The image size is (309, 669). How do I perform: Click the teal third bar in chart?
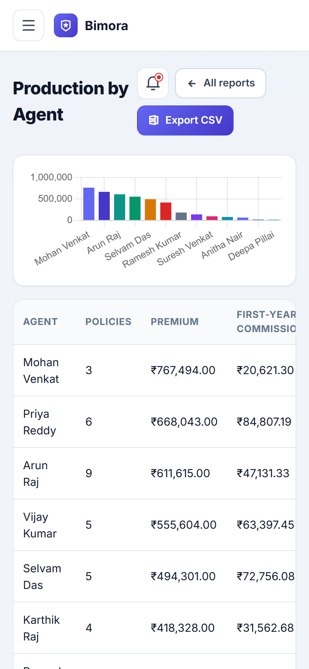click(x=120, y=207)
